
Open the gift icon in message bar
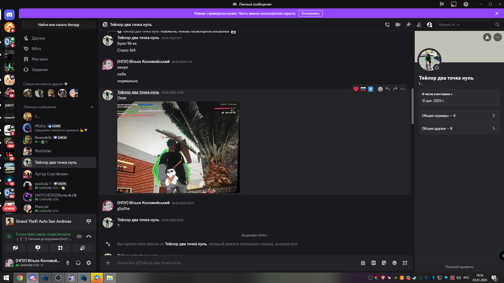pos(363,263)
